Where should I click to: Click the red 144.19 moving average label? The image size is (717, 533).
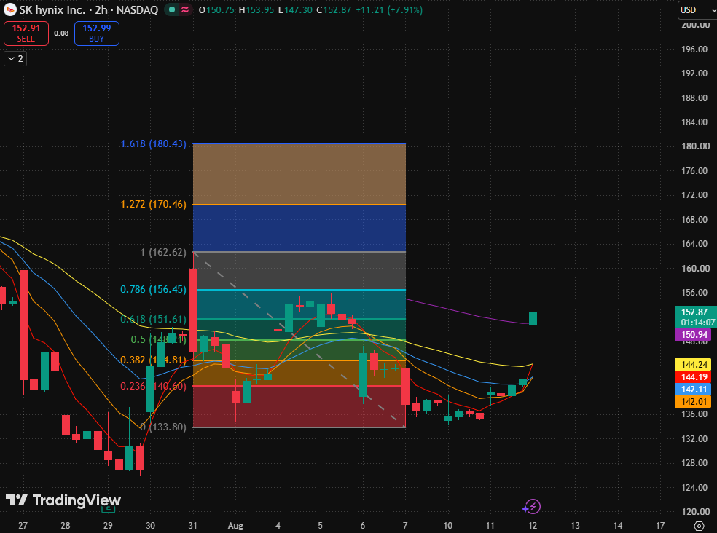coord(693,376)
